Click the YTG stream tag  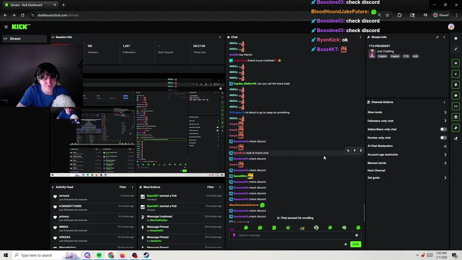[x=406, y=56]
